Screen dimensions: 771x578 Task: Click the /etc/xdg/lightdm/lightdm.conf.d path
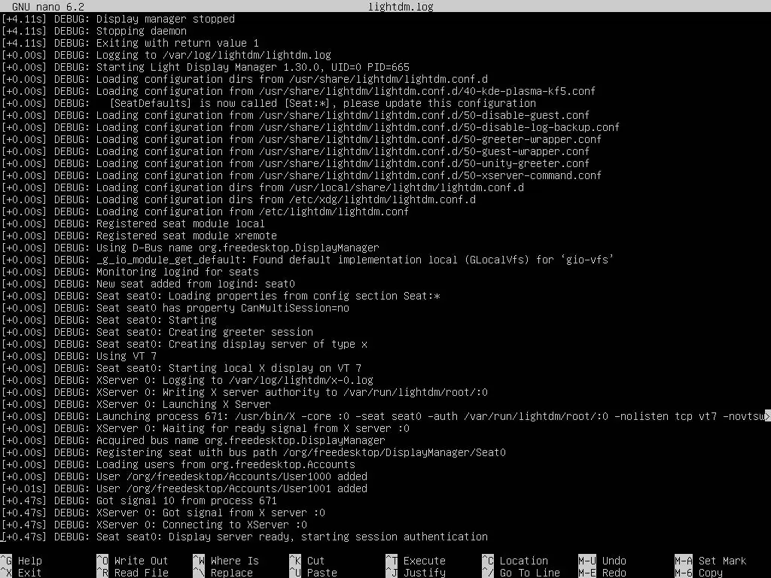(382, 199)
